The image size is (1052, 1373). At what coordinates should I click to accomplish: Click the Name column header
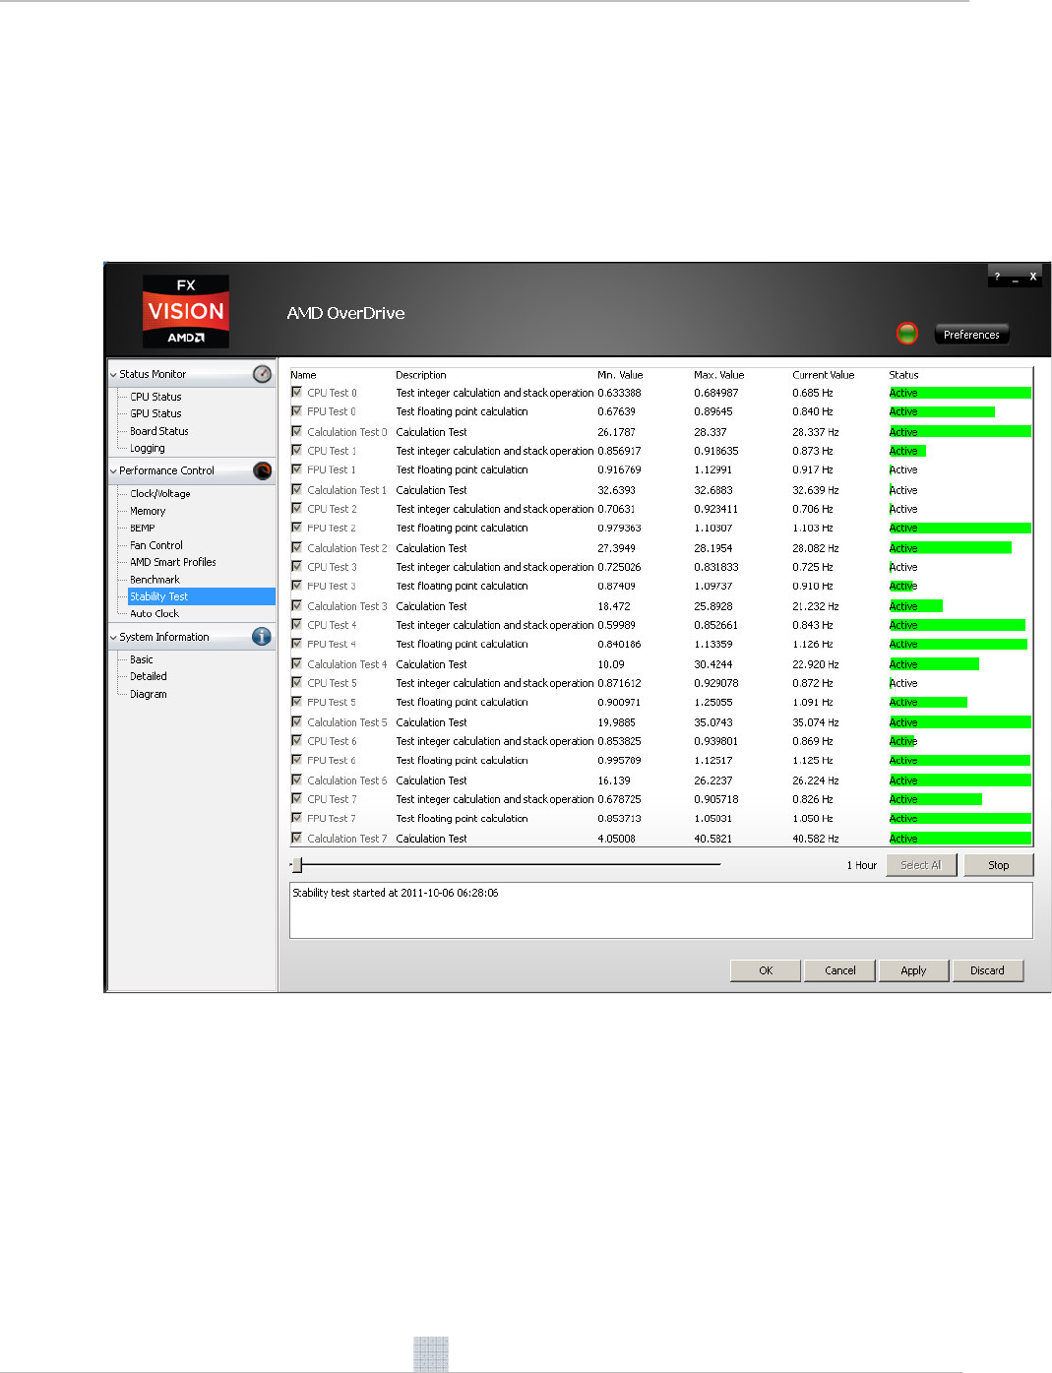(303, 375)
